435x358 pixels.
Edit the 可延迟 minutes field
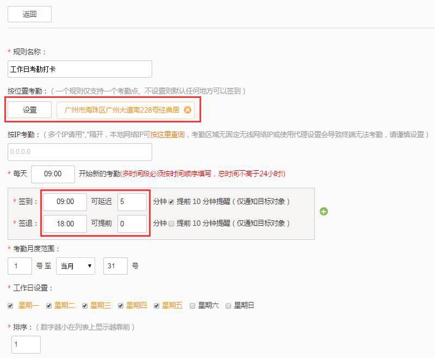click(x=132, y=202)
